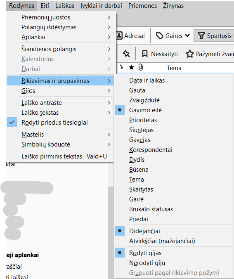Click the Spartusis filter funnel icon
Viewport: 234px width, 279px height.
pos(201,35)
